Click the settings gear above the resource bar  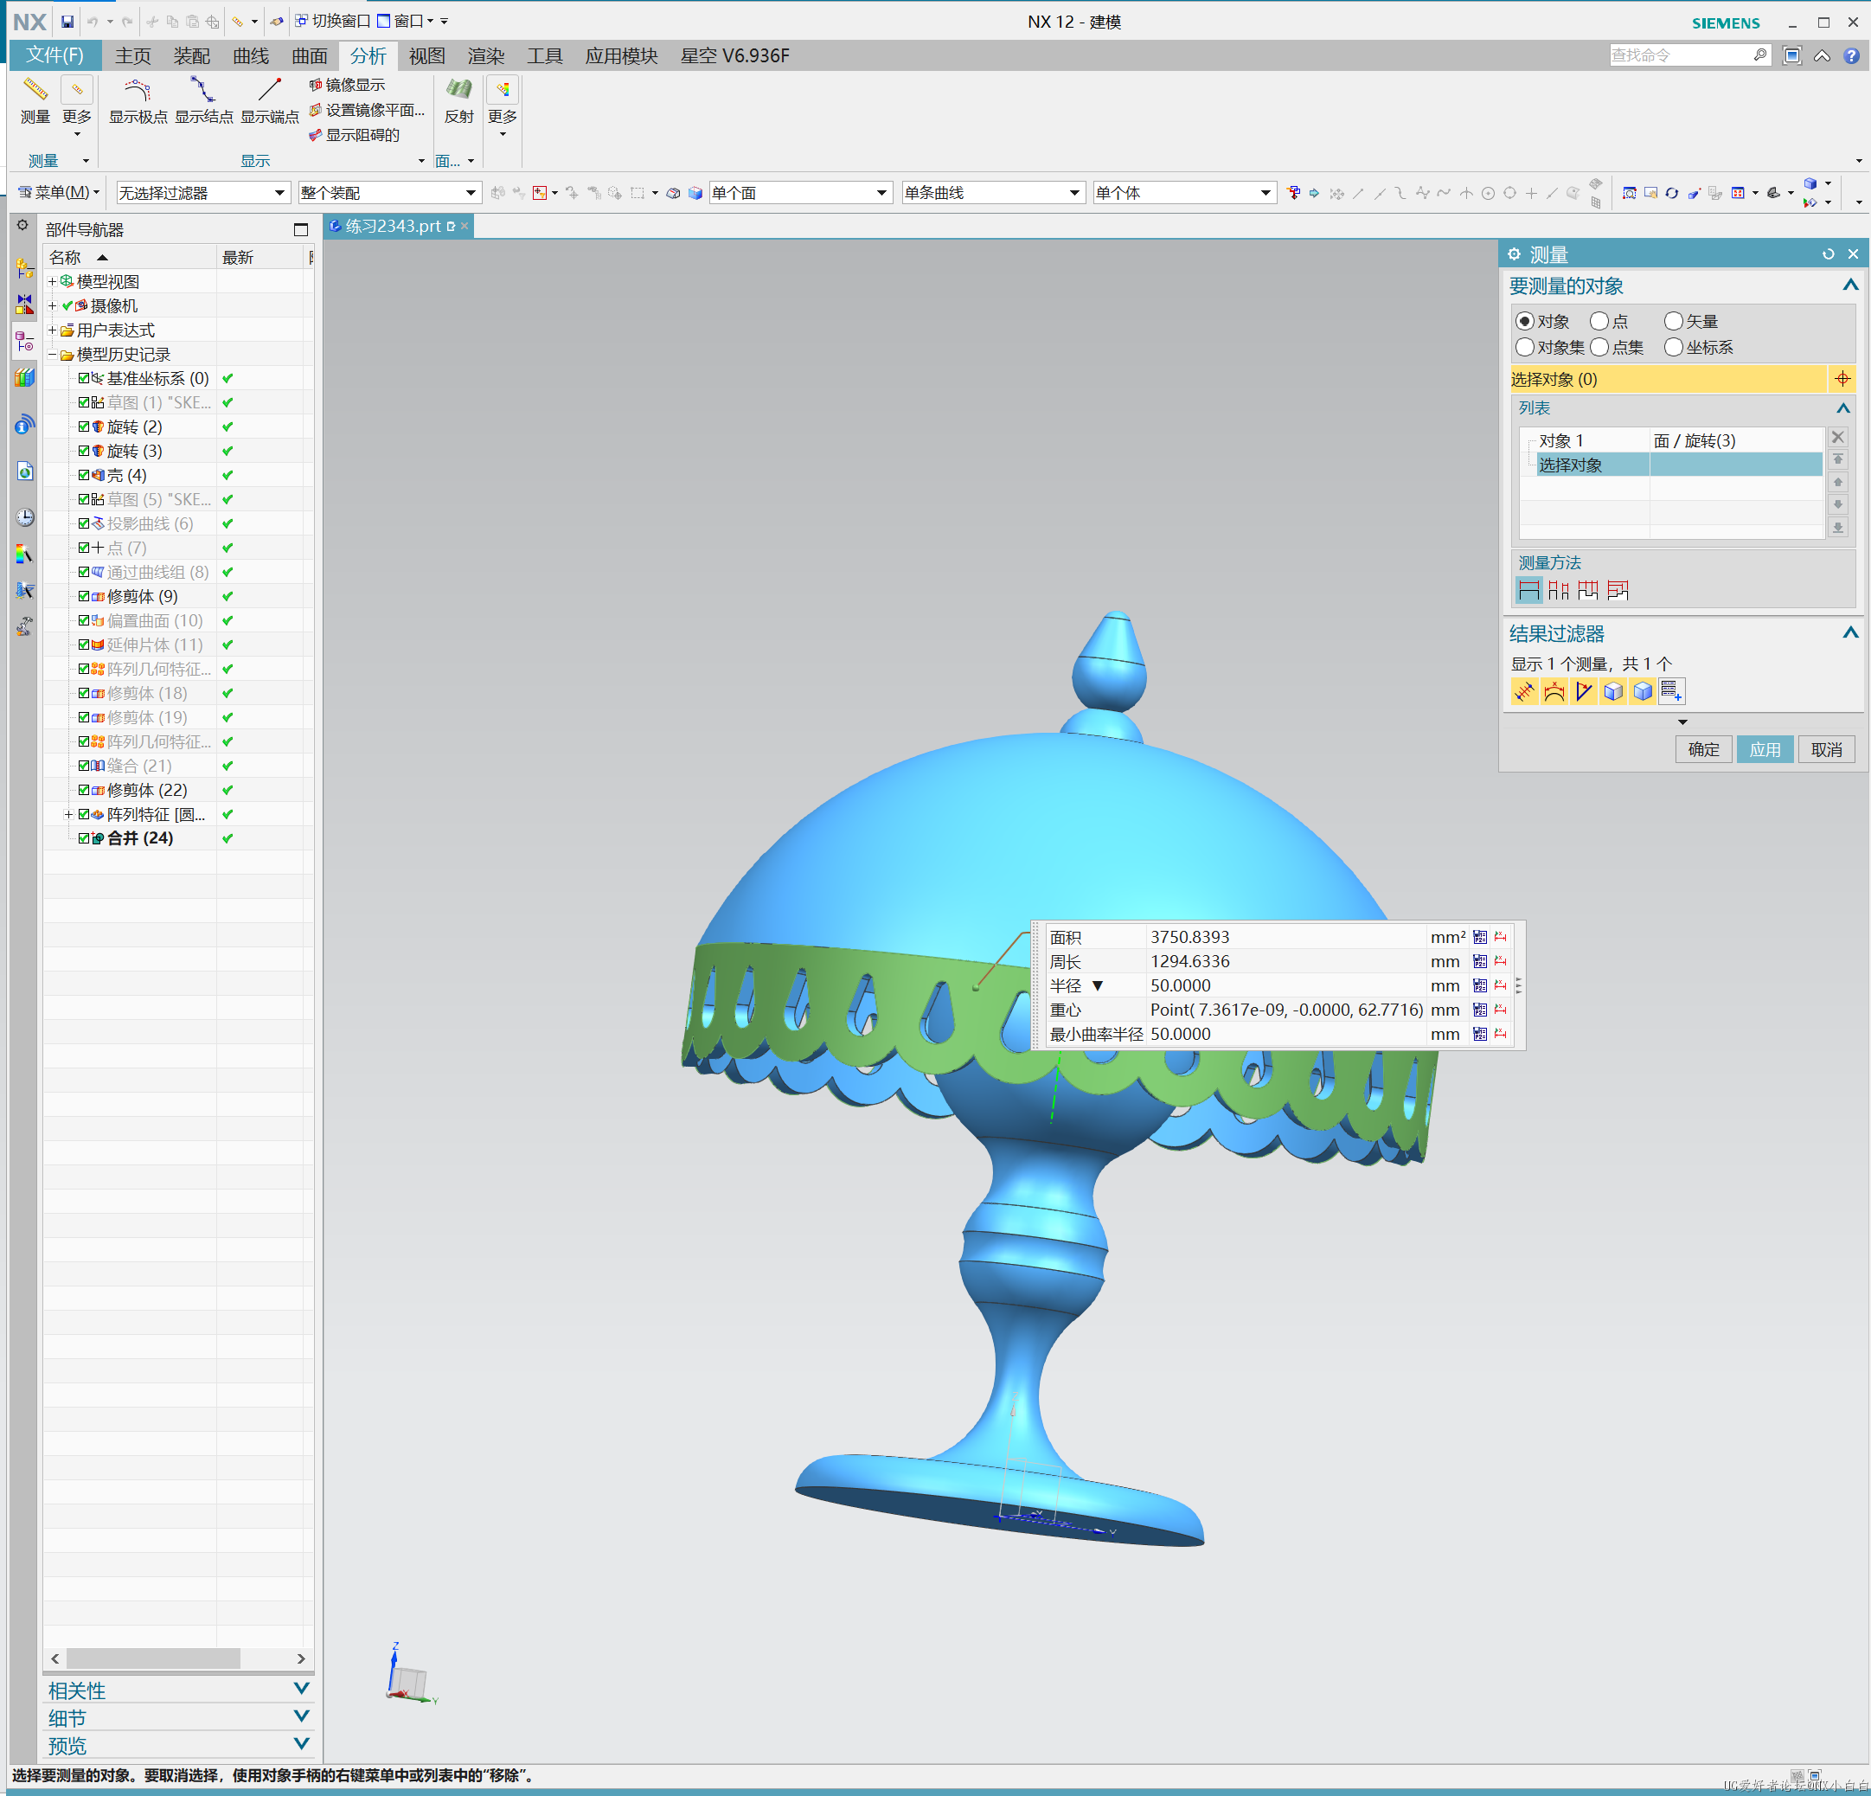pyautogui.click(x=22, y=225)
